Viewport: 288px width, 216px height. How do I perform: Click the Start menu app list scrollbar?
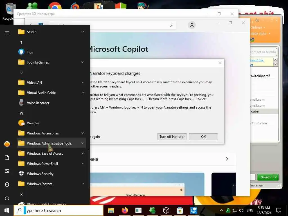[89, 169]
